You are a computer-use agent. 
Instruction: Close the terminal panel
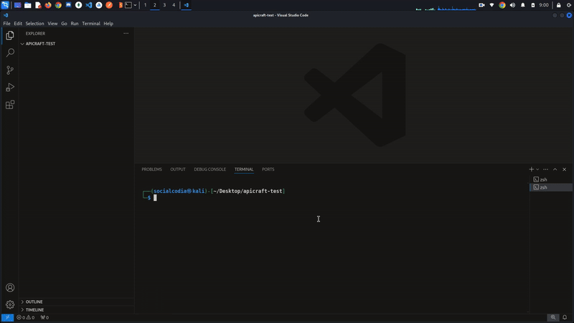(564, 169)
